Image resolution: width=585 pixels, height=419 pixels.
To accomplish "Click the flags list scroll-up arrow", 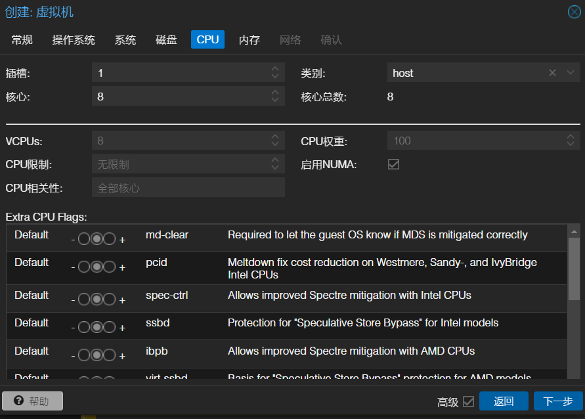I will (574, 232).
